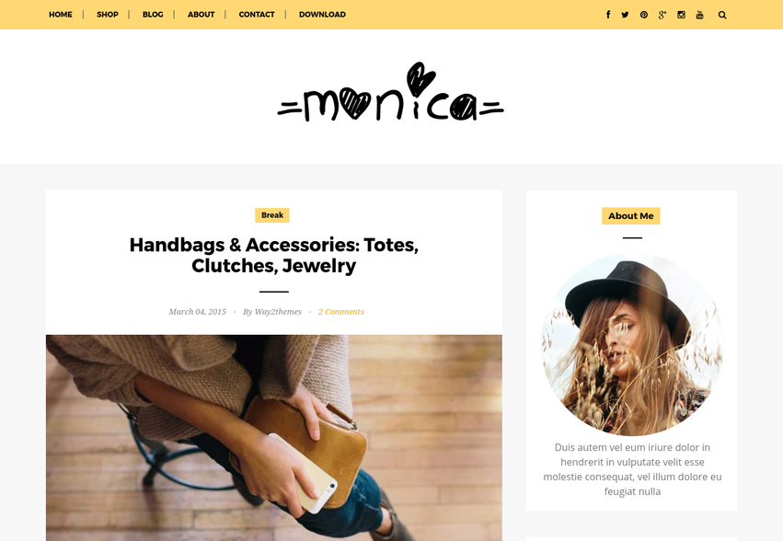Open the Shop menu item

click(x=108, y=15)
